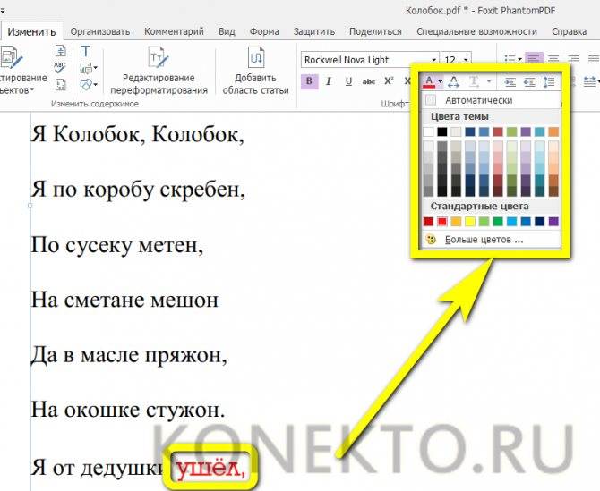The height and width of the screenshot is (491, 600).
Task: Pick the black theme color swatch
Action: pyautogui.click(x=442, y=131)
